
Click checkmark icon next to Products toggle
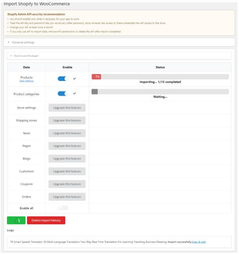coord(75,79)
